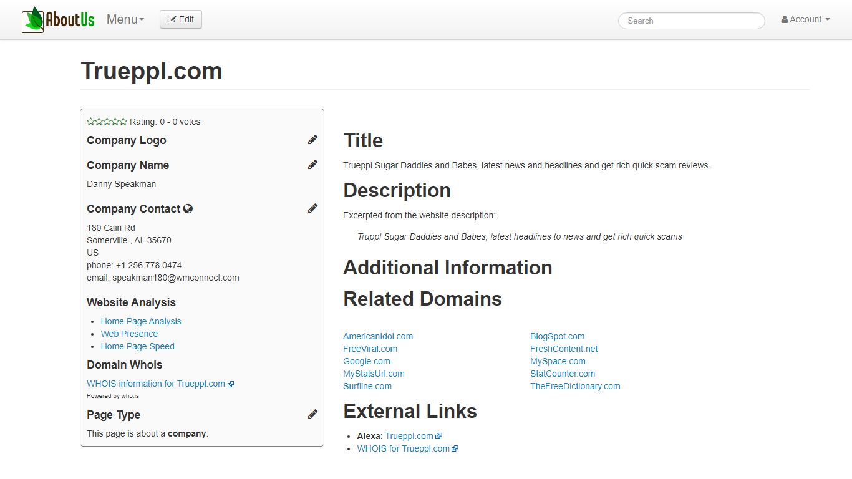This screenshot has height=479, width=852.
Task: Click the Domain Whois heading
Action: click(x=124, y=365)
